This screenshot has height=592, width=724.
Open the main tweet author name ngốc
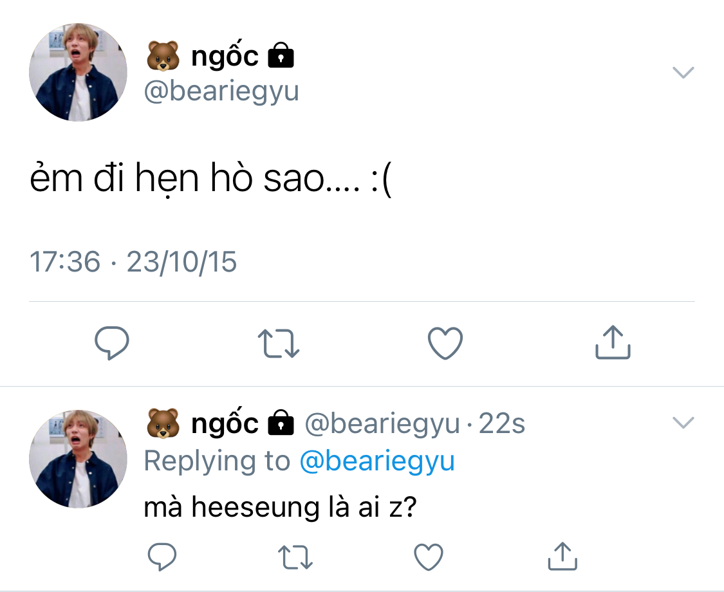[x=224, y=57]
